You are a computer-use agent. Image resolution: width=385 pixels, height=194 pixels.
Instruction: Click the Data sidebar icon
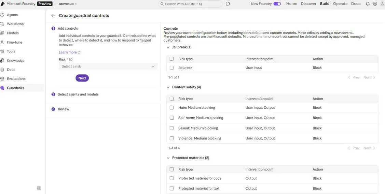tap(2, 70)
